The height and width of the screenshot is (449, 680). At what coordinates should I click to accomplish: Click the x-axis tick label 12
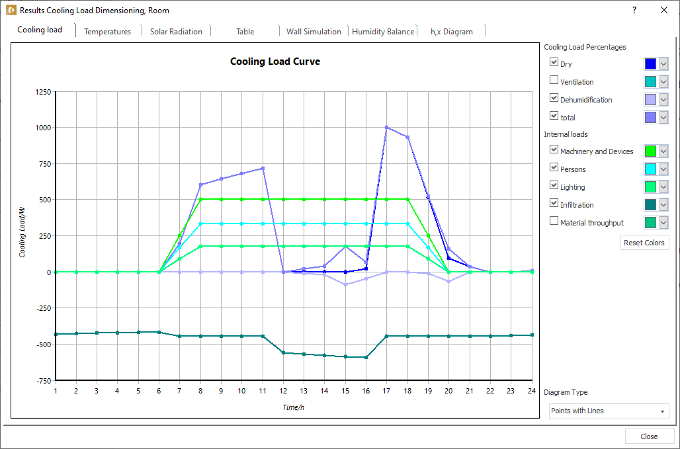click(x=283, y=391)
